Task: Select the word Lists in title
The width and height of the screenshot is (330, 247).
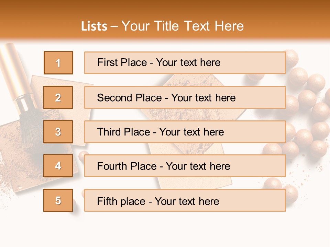Action: [94, 26]
